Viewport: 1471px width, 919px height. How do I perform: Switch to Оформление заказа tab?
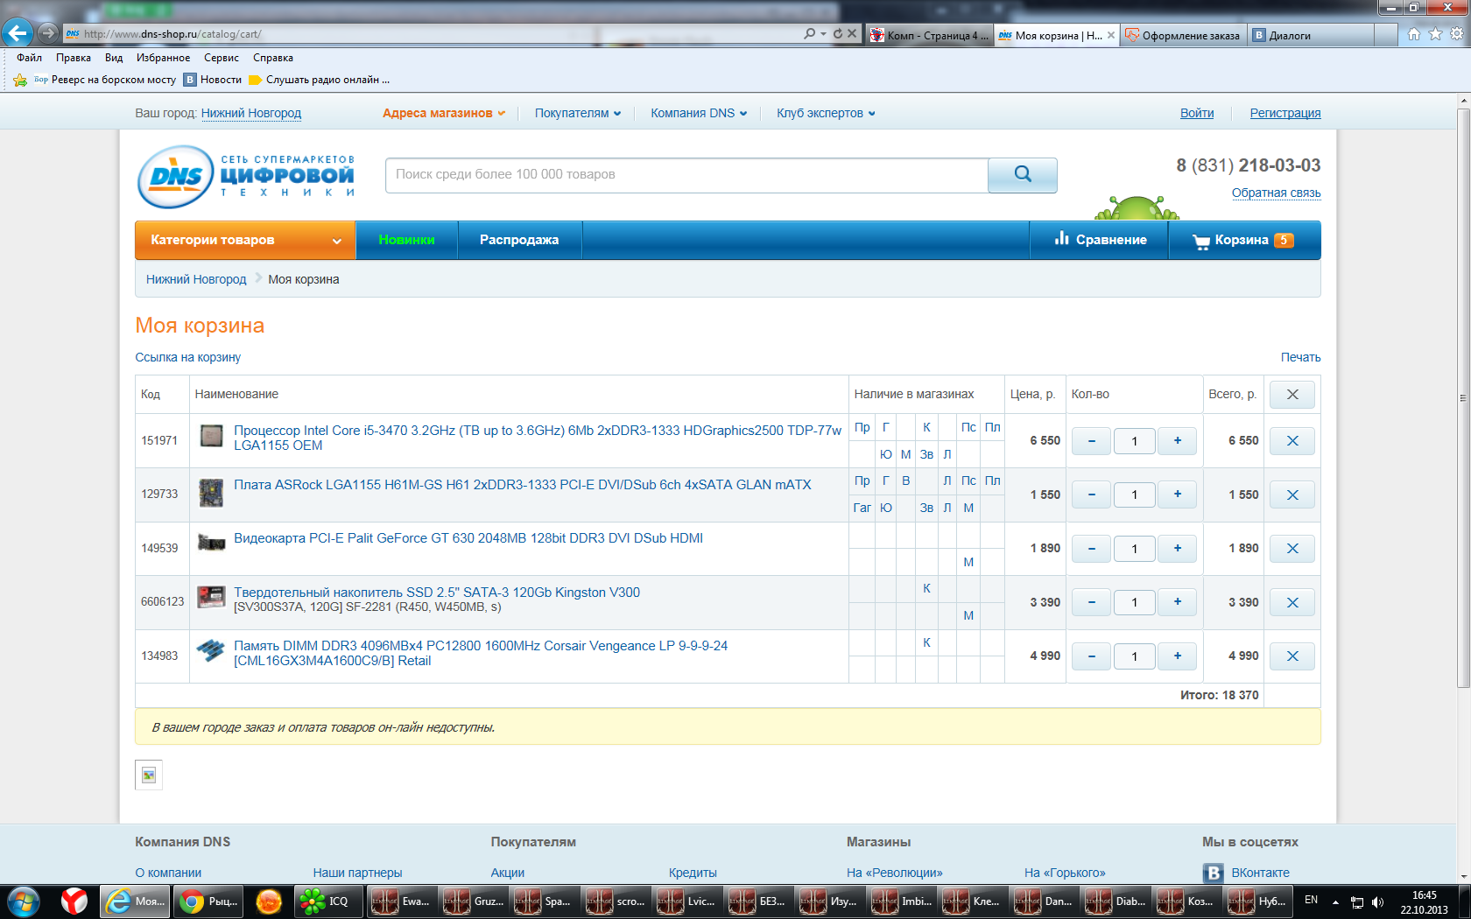click(x=1184, y=36)
